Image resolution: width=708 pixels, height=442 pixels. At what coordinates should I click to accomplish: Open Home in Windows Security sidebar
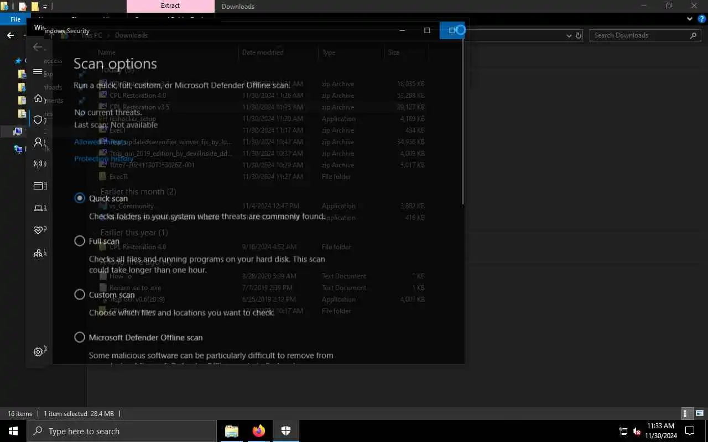(x=38, y=98)
